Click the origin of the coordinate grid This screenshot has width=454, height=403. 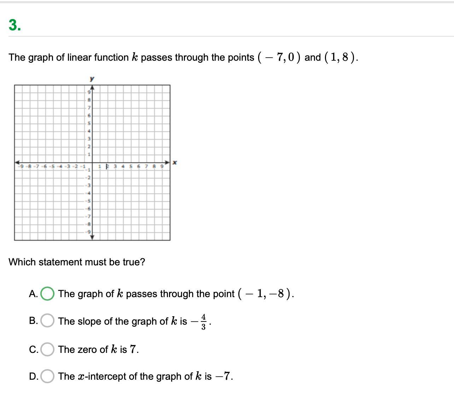tap(92, 163)
